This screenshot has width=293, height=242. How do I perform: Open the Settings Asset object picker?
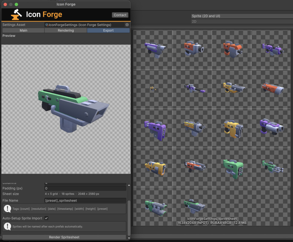click(x=127, y=25)
